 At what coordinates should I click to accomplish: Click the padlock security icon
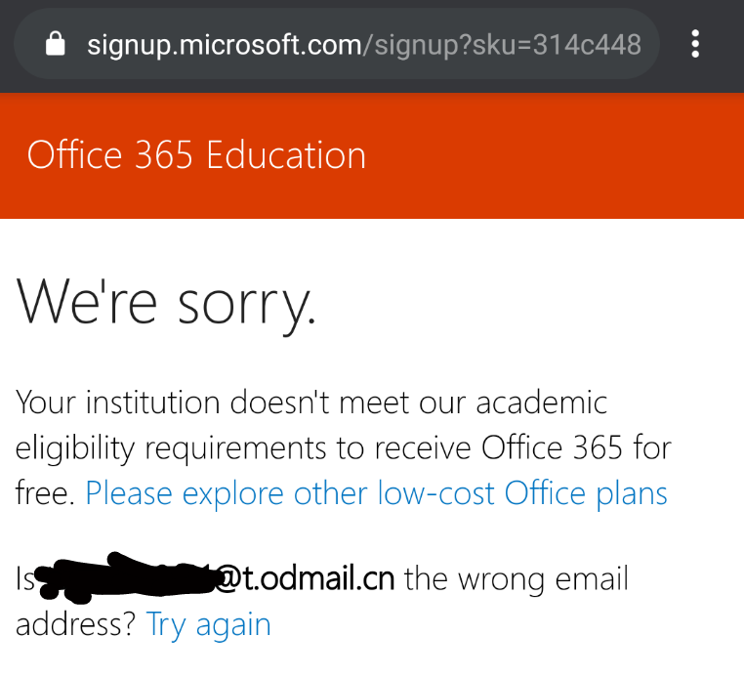coord(57,44)
